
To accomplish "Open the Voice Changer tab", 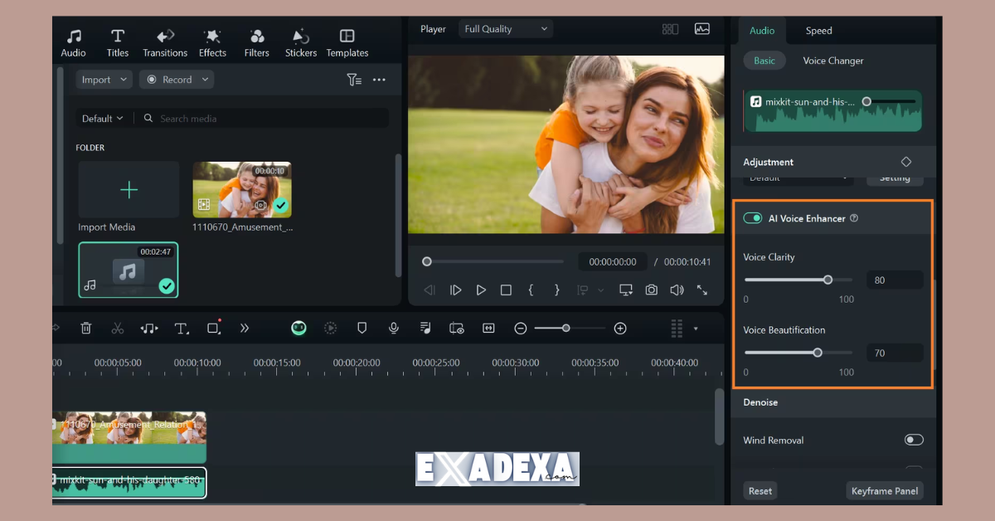I will coord(832,60).
